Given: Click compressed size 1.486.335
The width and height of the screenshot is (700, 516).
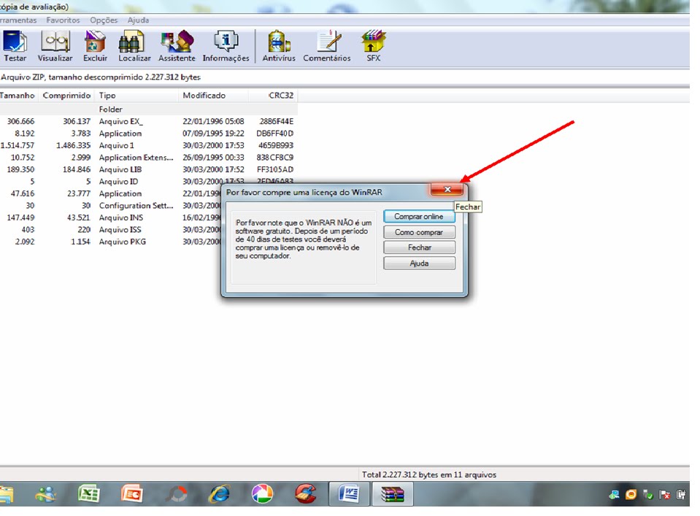Looking at the screenshot, I should click(x=73, y=145).
